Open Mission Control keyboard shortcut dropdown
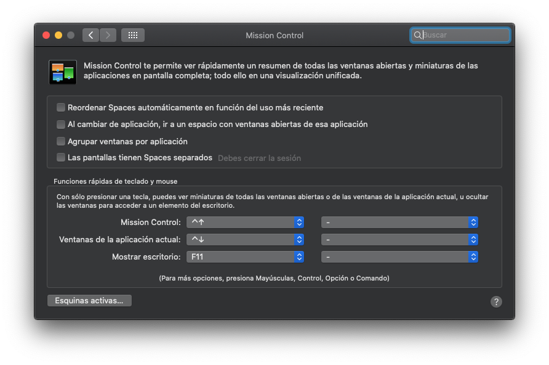Image resolution: width=549 pixels, height=365 pixels. [245, 223]
